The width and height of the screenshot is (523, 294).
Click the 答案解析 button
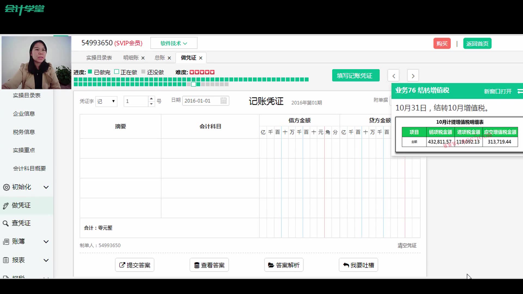click(284, 265)
